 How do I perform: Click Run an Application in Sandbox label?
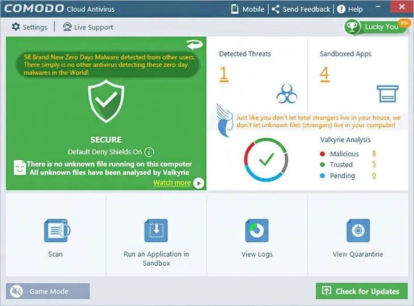[157, 258]
